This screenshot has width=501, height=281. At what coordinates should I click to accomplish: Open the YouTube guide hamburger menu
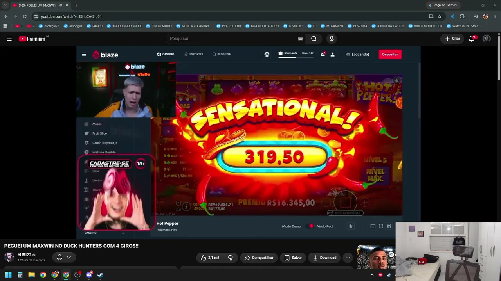(x=9, y=39)
